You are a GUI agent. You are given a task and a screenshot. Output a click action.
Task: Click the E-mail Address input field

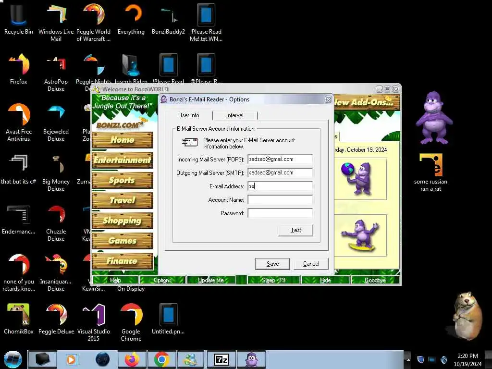[280, 186]
